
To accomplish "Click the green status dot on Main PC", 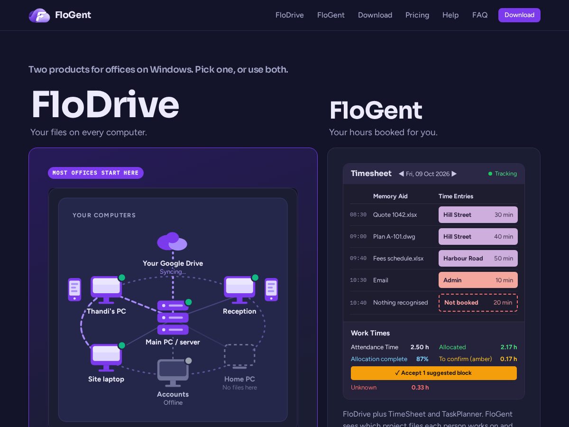I will pyautogui.click(x=188, y=302).
